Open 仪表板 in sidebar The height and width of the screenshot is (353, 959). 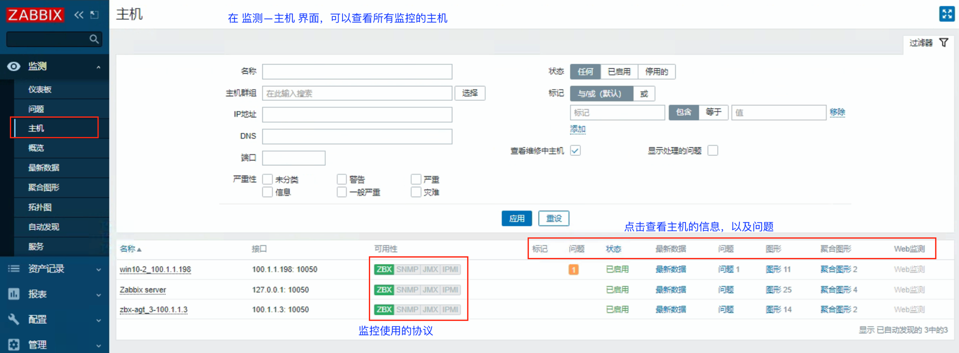pos(40,89)
